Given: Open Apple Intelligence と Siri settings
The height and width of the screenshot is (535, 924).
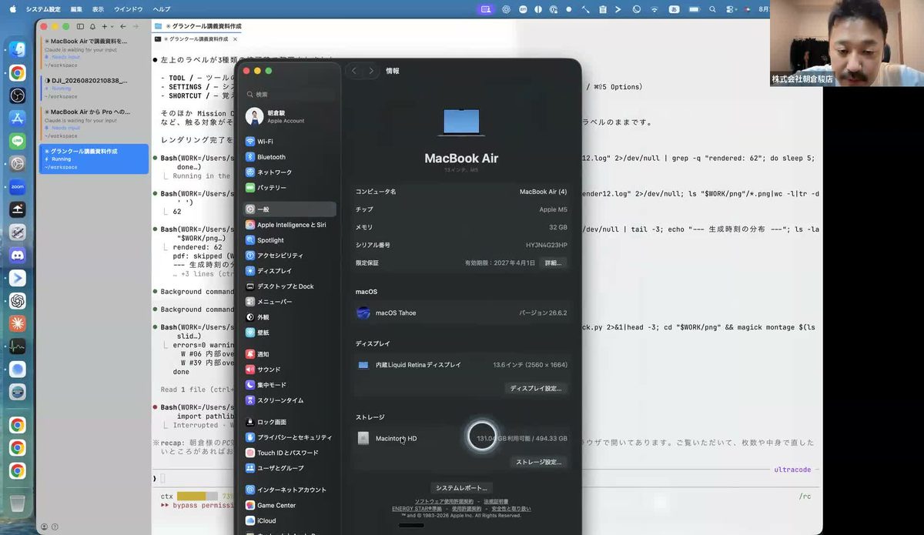Looking at the screenshot, I should [x=290, y=225].
